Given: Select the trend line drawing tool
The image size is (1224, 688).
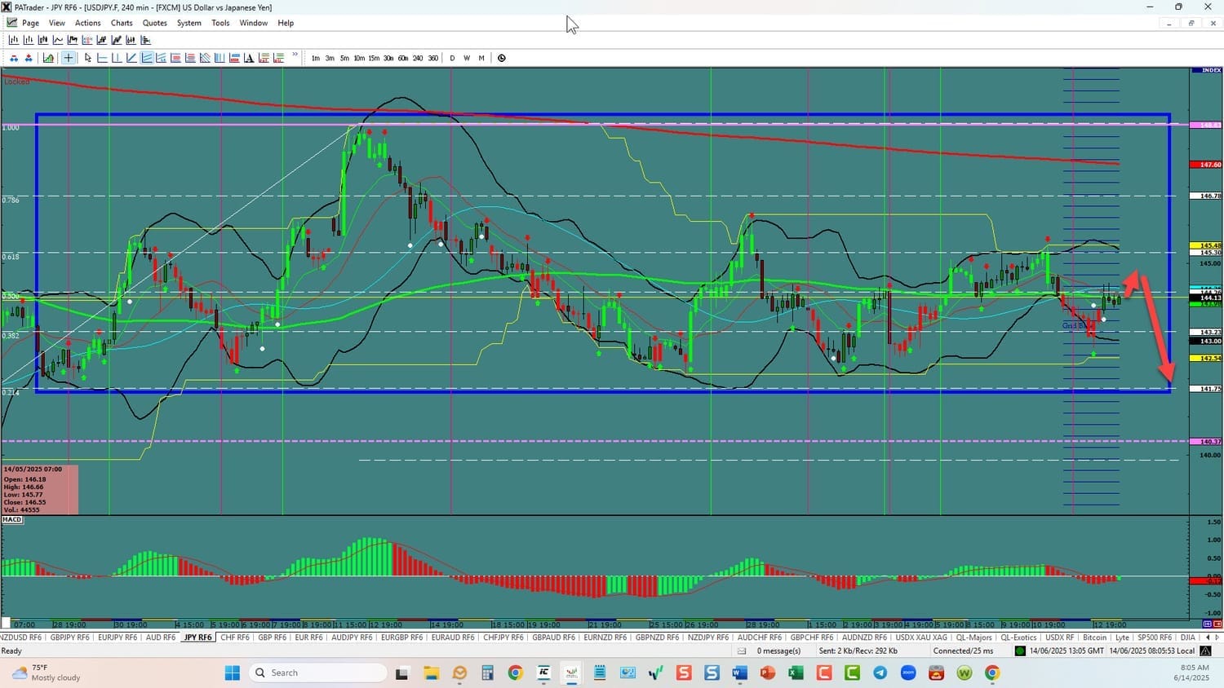Looking at the screenshot, I should coord(131,58).
